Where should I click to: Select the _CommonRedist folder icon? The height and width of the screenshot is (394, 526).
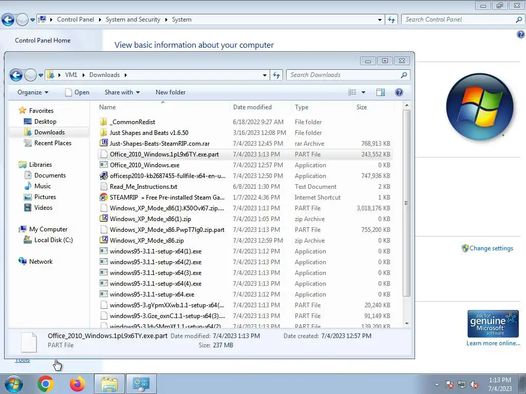point(104,122)
